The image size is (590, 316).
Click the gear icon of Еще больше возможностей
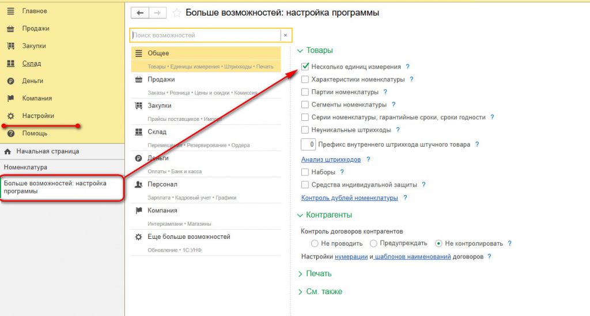pos(138,237)
